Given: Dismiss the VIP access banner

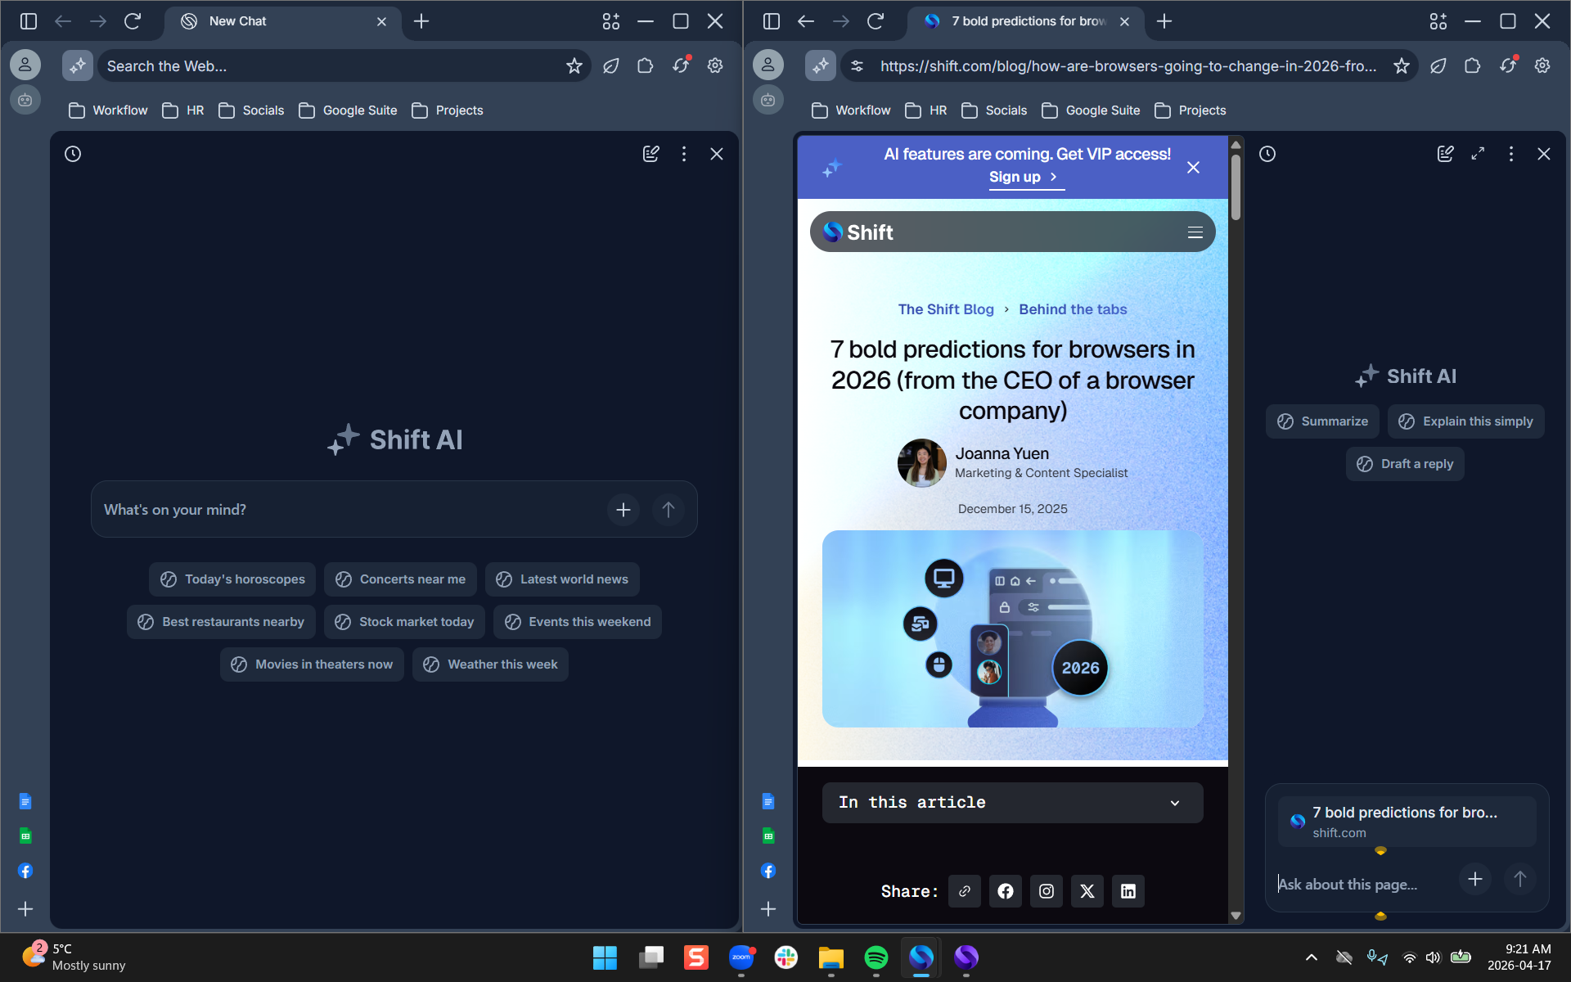Looking at the screenshot, I should [1193, 168].
